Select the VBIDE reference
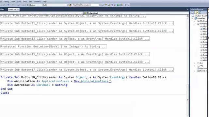 pyautogui.click(x=204, y=60)
